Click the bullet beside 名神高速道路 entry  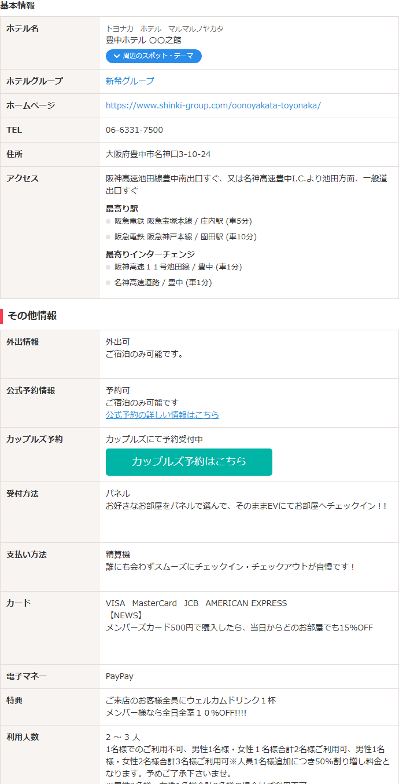point(108,283)
